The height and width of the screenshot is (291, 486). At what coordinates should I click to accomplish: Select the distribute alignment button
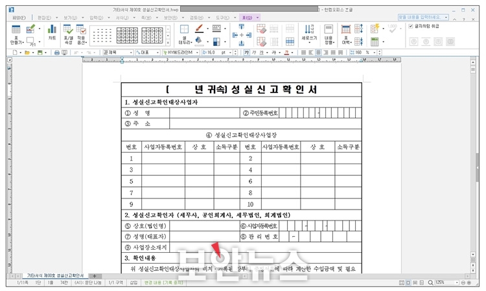coord(333,52)
